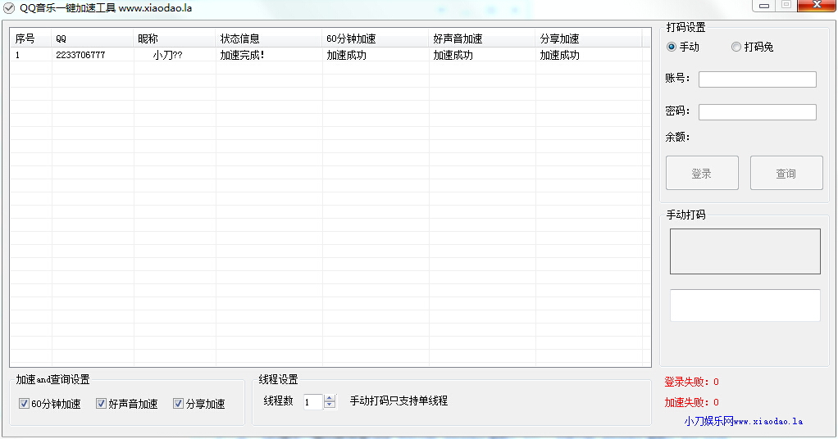Click the 登录 button
The height and width of the screenshot is (439, 838).
[702, 173]
